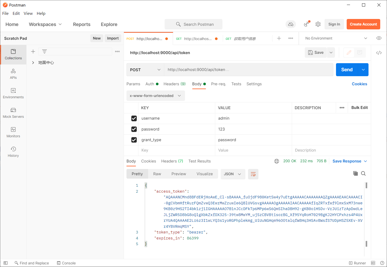The image size is (387, 267).
Task: Open the 获取用户信息 GET request tab
Action: point(245,39)
